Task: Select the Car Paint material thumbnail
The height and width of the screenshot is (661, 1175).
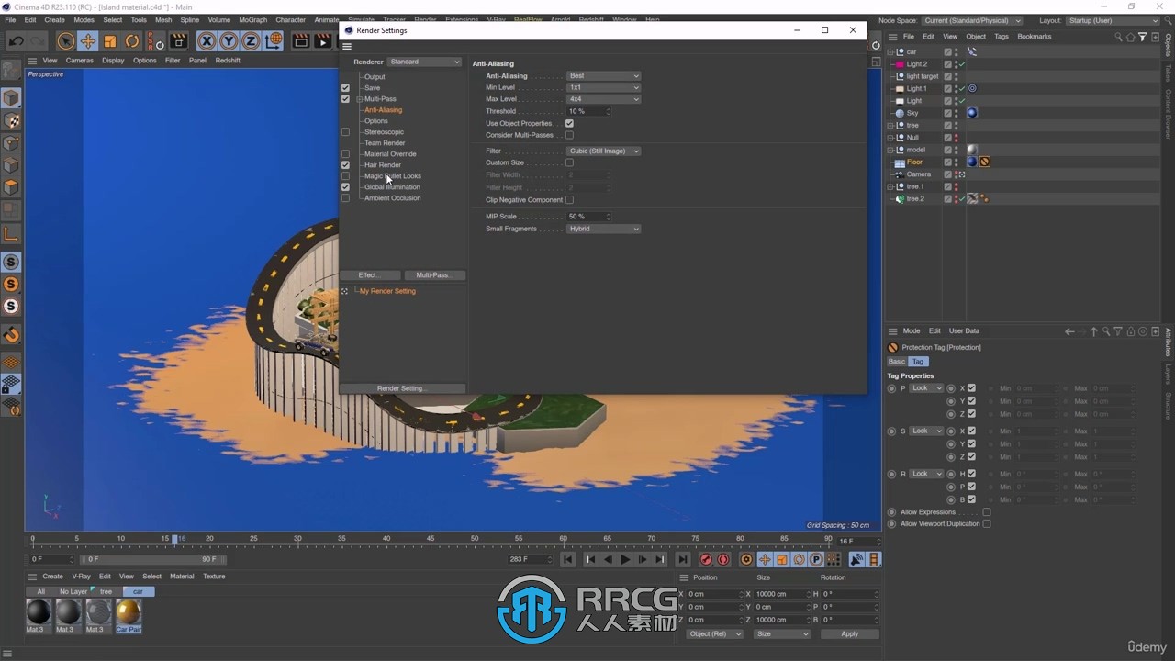Action: 129,611
